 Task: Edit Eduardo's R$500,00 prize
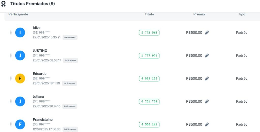pyautogui.click(x=207, y=79)
